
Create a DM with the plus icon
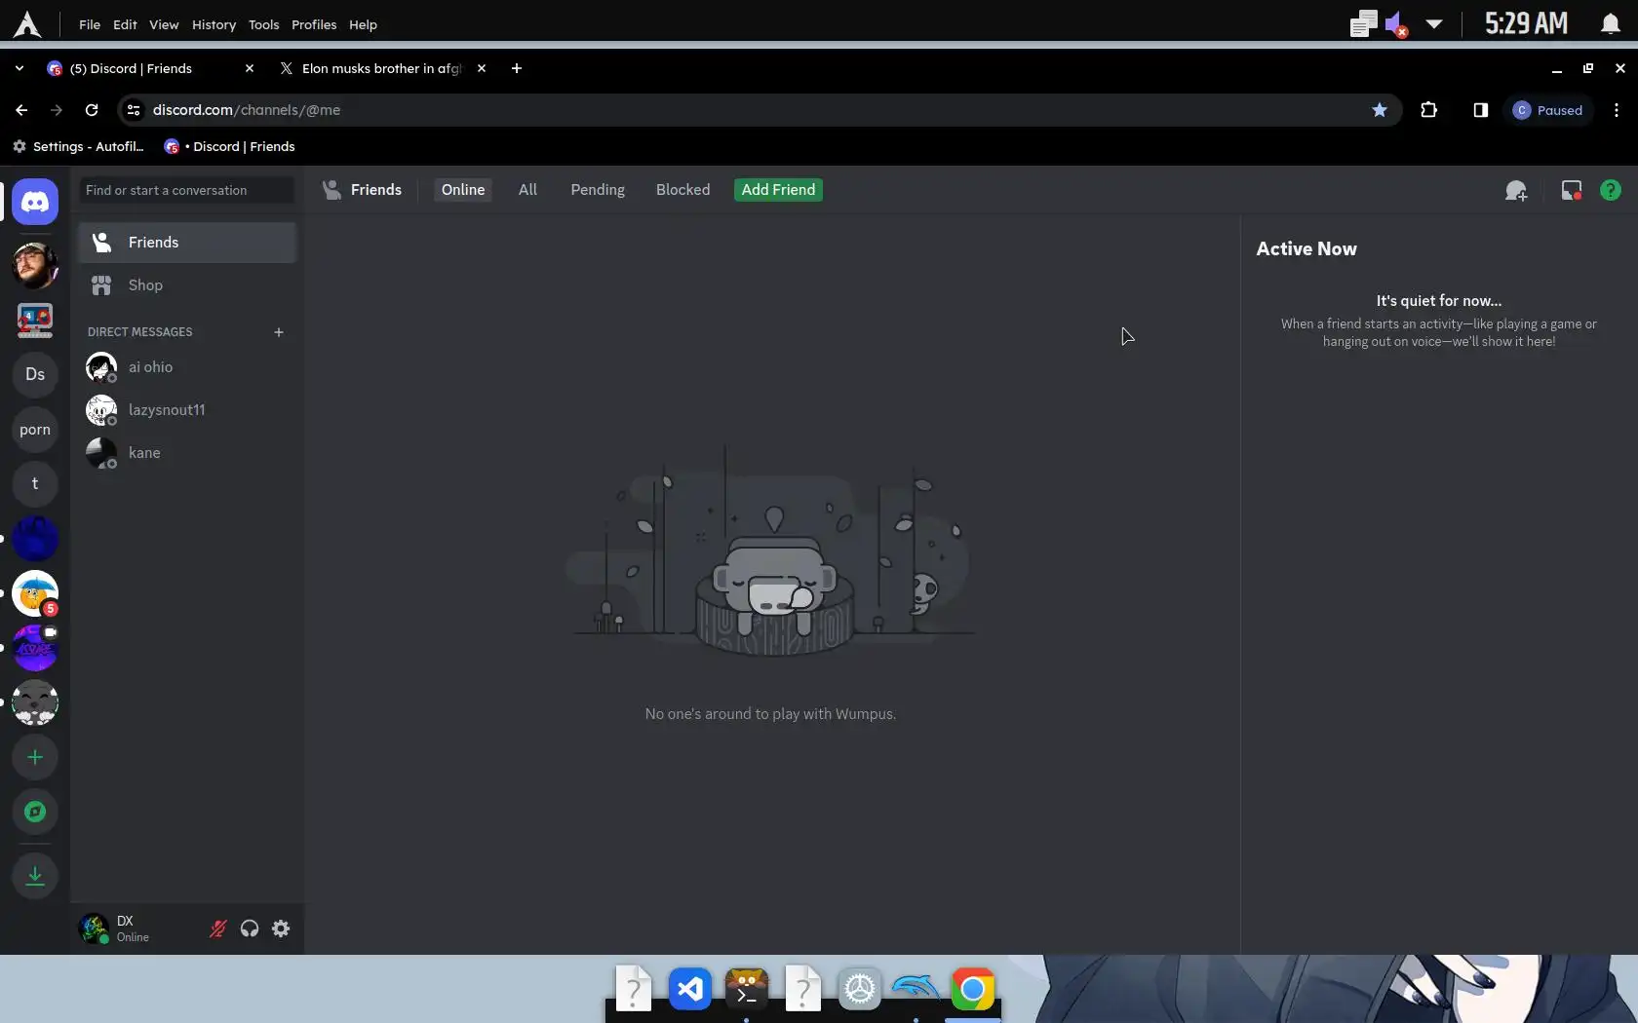tap(279, 332)
